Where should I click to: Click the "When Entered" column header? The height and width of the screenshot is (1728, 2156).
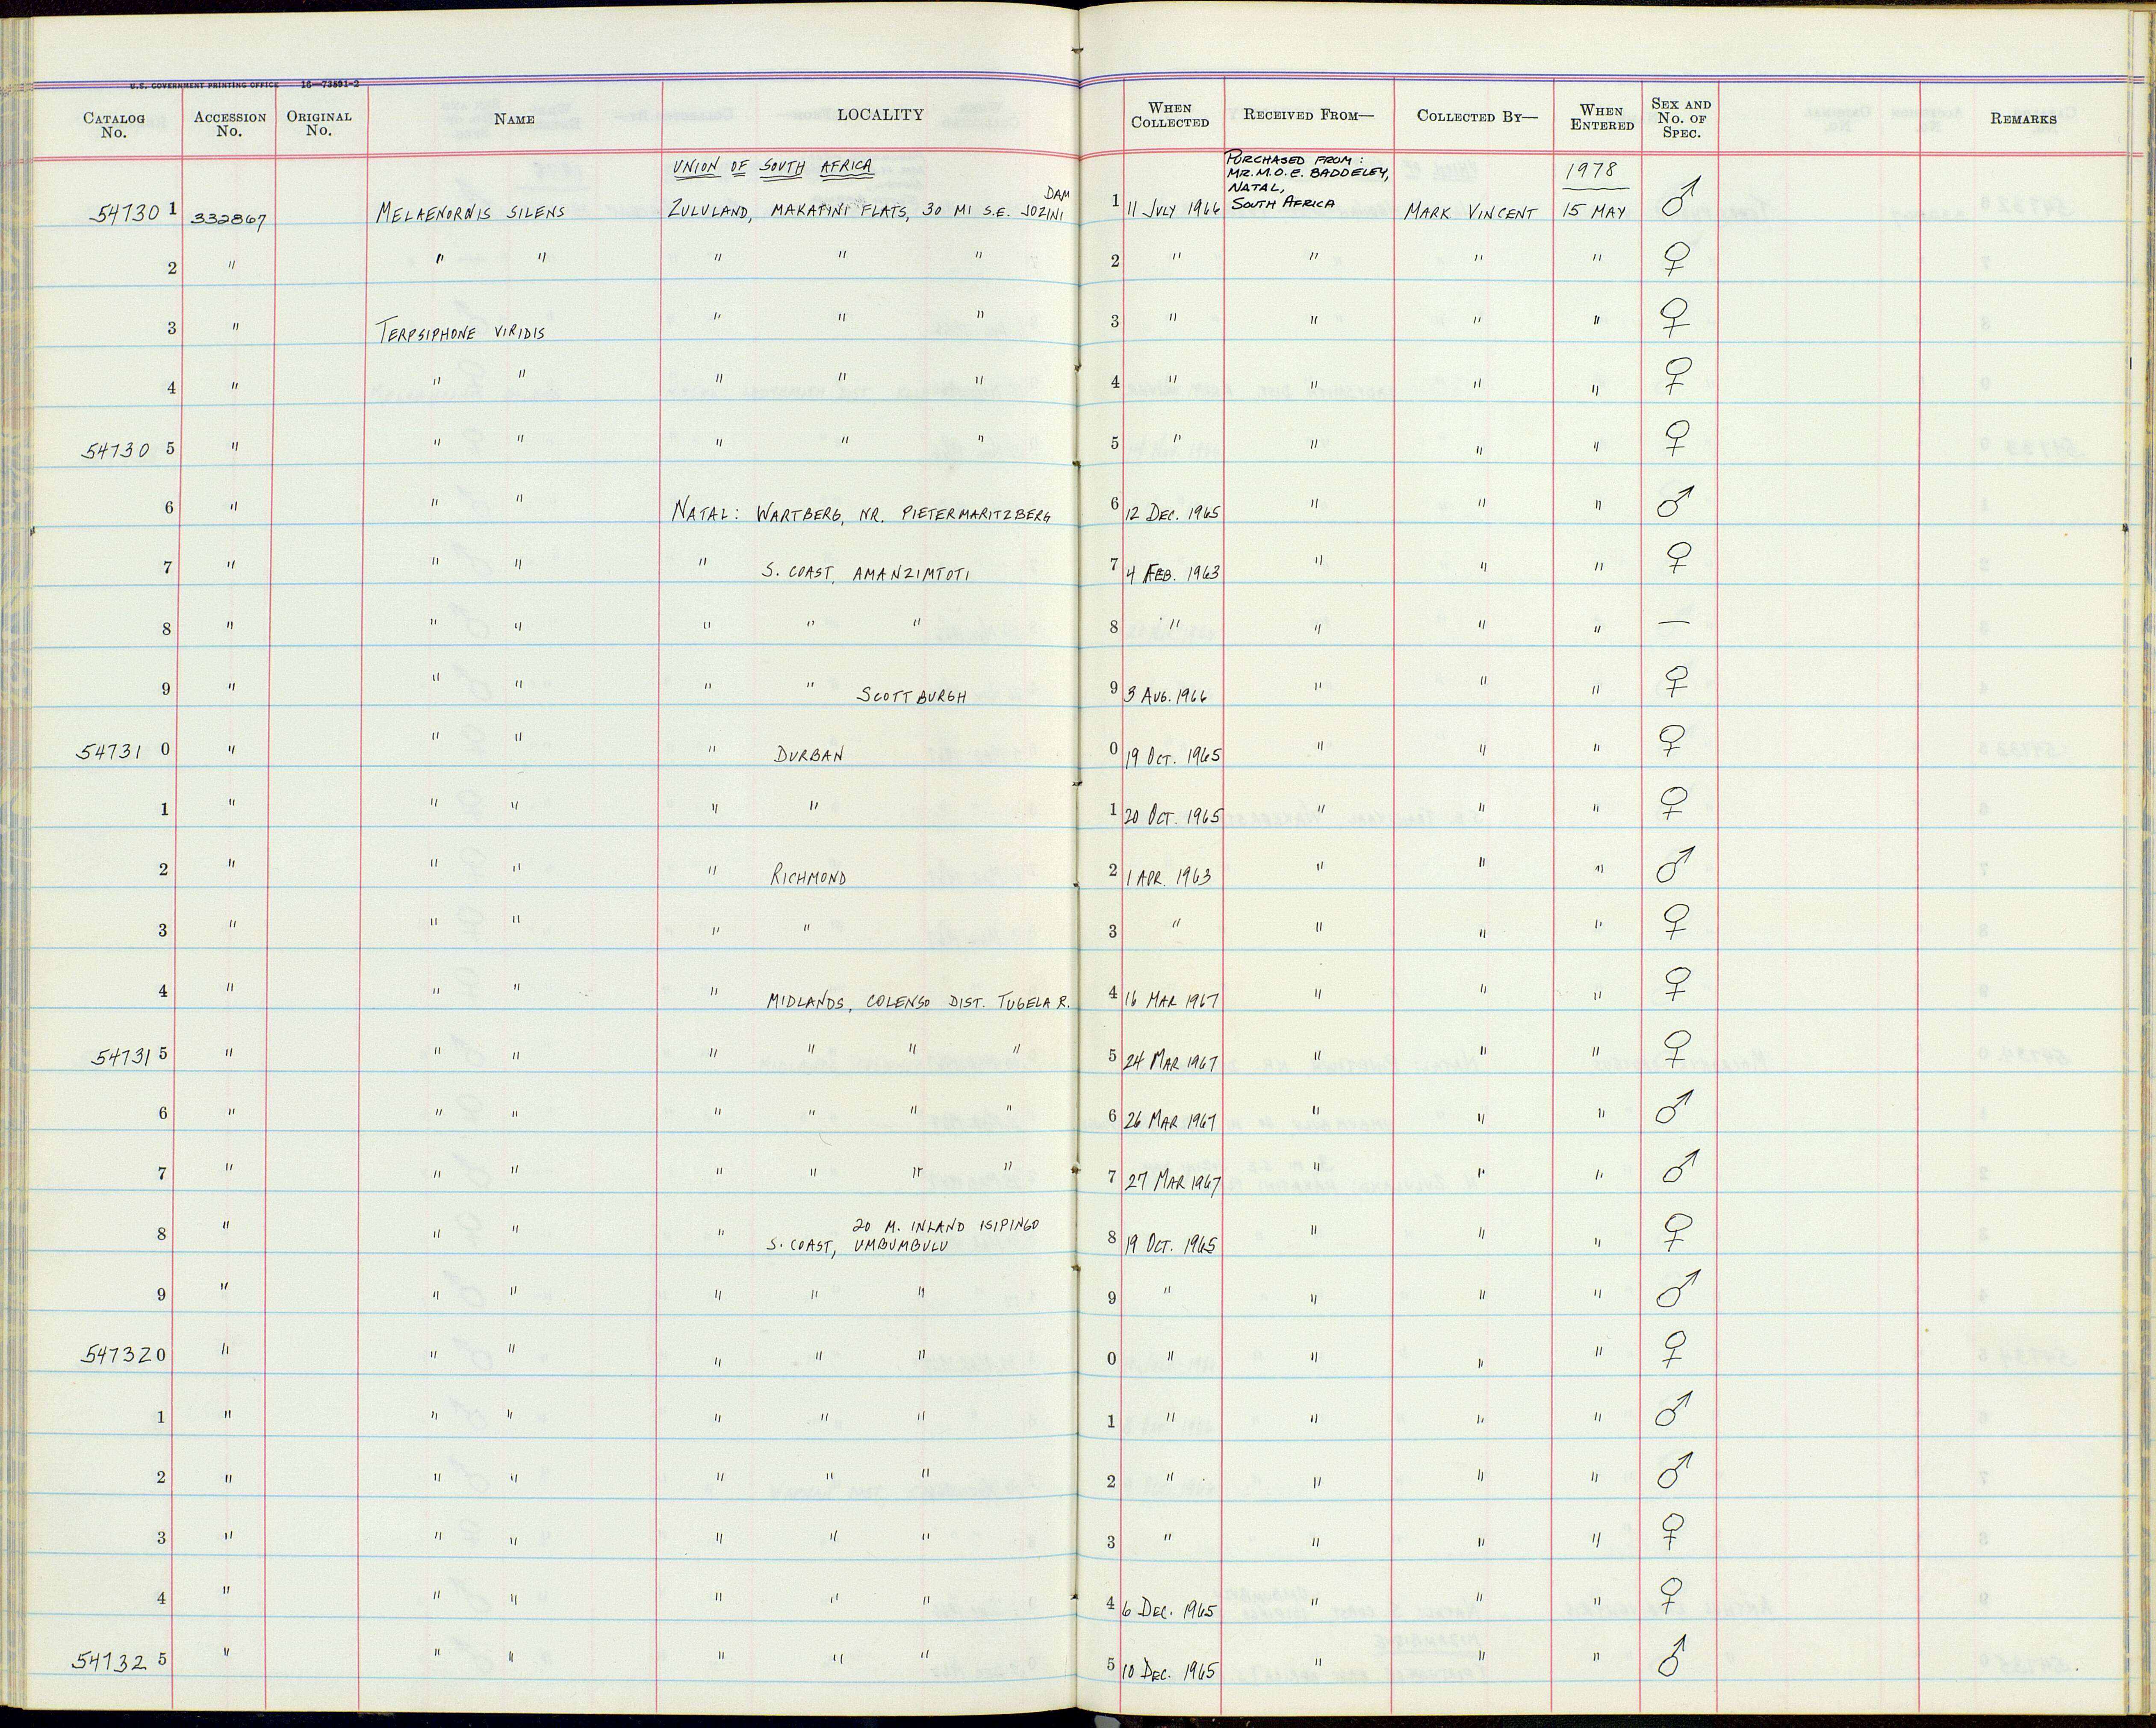pyautogui.click(x=1602, y=117)
